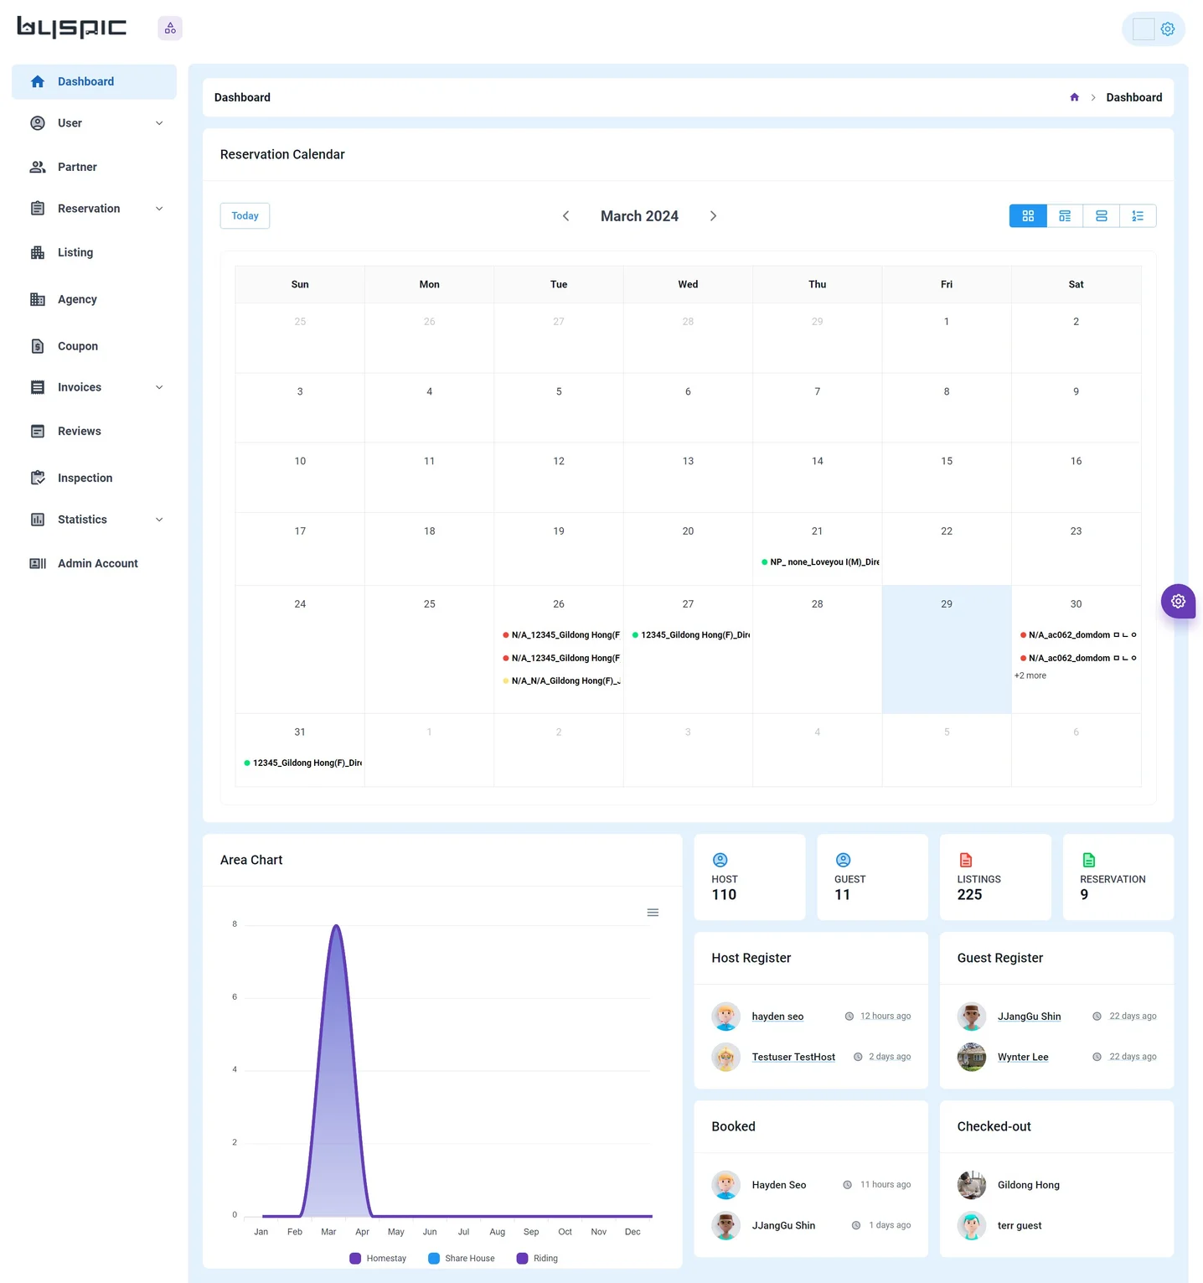Viewport: 1203px width, 1283px height.
Task: Open NP_none_Loveyou event on March 21
Action: coord(819,562)
